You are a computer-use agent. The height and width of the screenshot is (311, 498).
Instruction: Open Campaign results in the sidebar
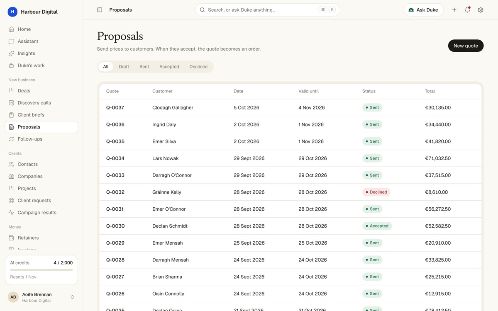pos(41,212)
